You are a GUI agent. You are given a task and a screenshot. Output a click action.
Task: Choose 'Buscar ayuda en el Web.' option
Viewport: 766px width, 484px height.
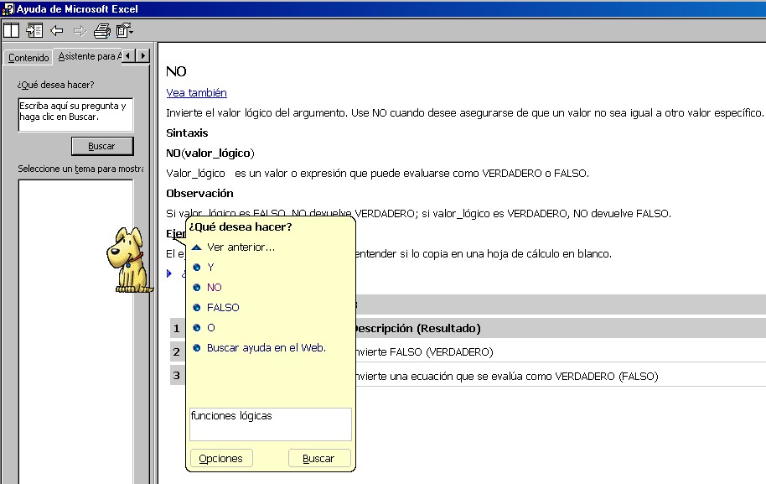click(x=267, y=347)
